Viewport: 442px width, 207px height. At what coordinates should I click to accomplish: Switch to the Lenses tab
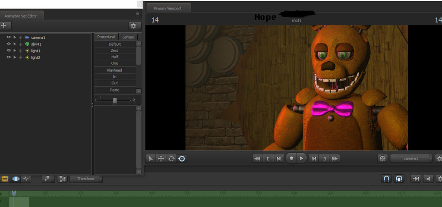point(128,37)
